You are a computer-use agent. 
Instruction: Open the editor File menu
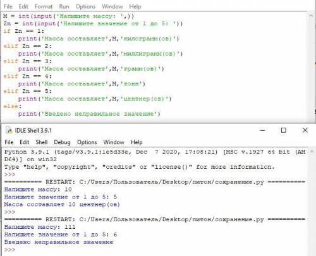[x=8, y=6]
